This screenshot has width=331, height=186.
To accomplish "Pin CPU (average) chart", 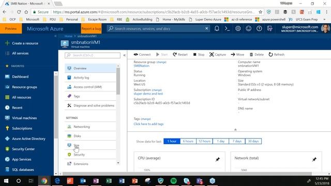I will click(217, 160).
